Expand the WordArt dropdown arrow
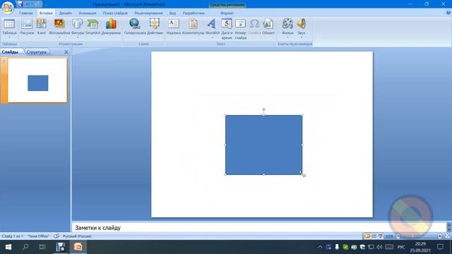This screenshot has height=254, width=452. pyautogui.click(x=212, y=37)
